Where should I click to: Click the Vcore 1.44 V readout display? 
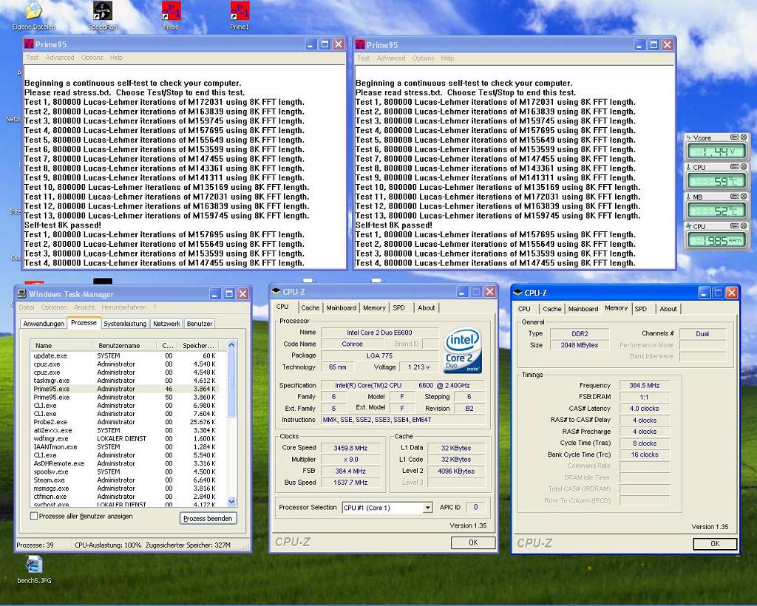[716, 151]
